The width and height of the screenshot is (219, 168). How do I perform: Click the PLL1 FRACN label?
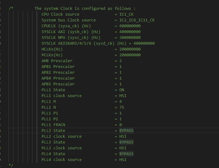(53, 125)
